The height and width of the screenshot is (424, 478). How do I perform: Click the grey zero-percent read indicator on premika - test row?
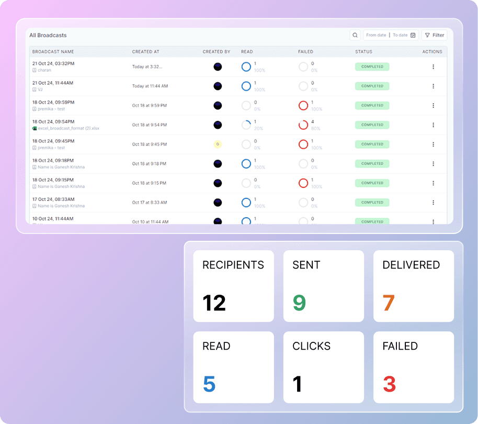246,105
